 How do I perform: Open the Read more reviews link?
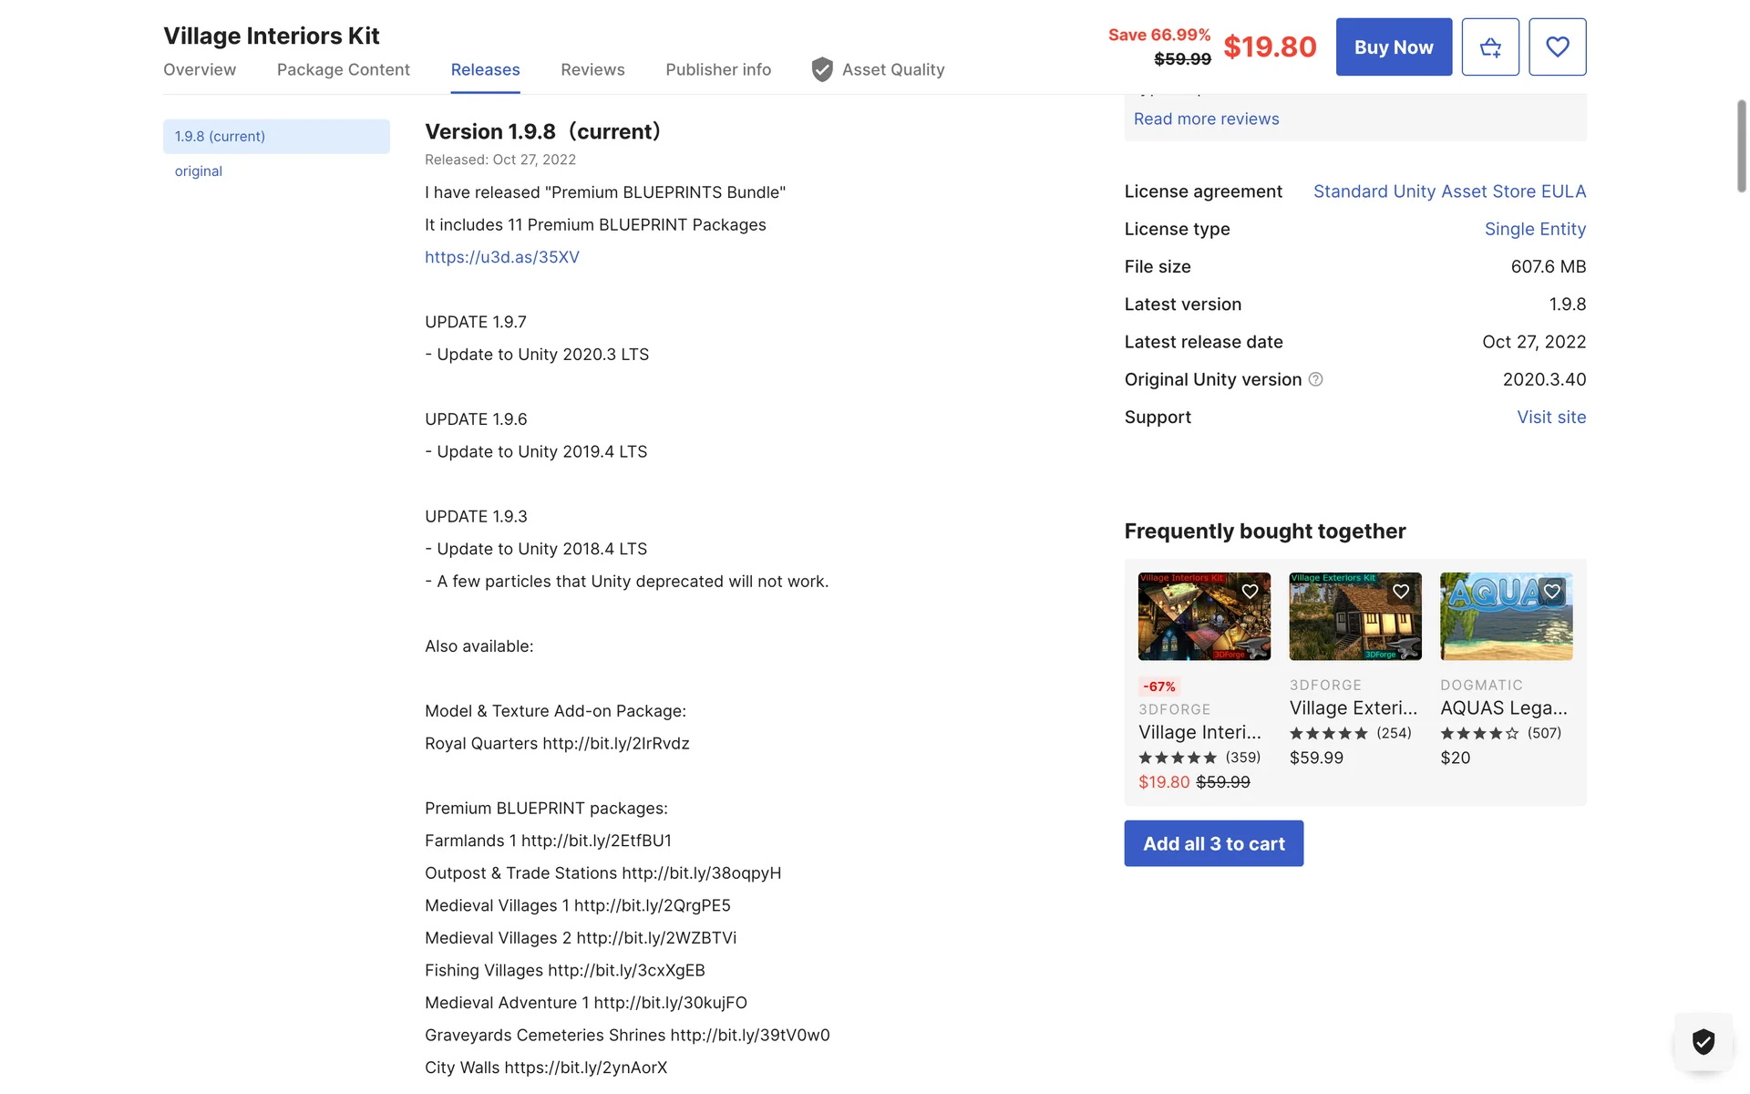pos(1206,119)
